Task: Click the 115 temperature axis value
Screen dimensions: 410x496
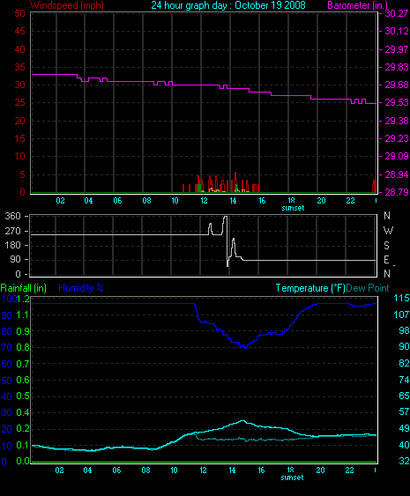Action: tap(401, 298)
